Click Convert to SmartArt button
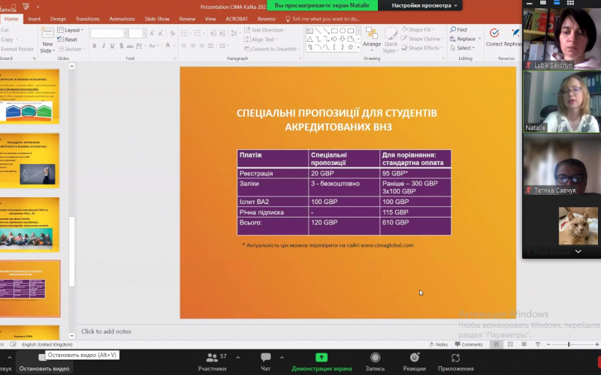 pyautogui.click(x=272, y=49)
